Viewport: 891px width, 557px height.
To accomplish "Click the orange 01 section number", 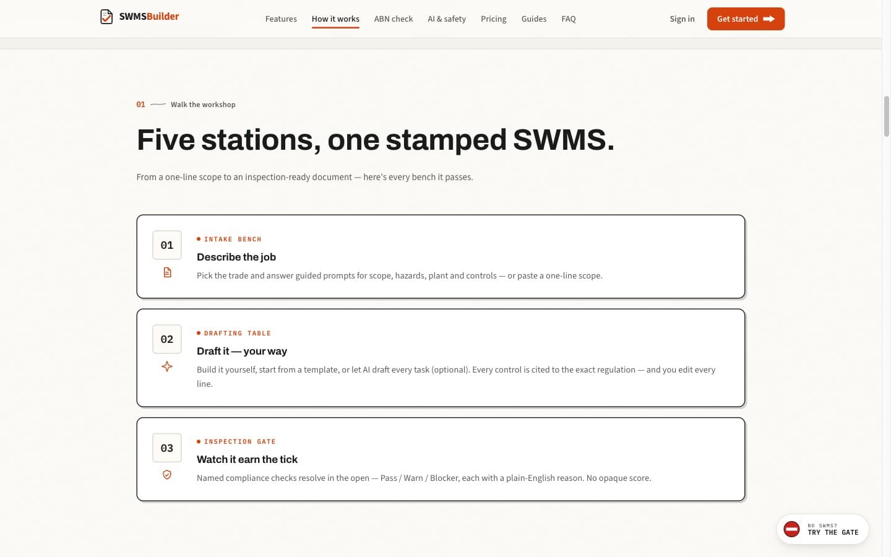I will (x=141, y=105).
